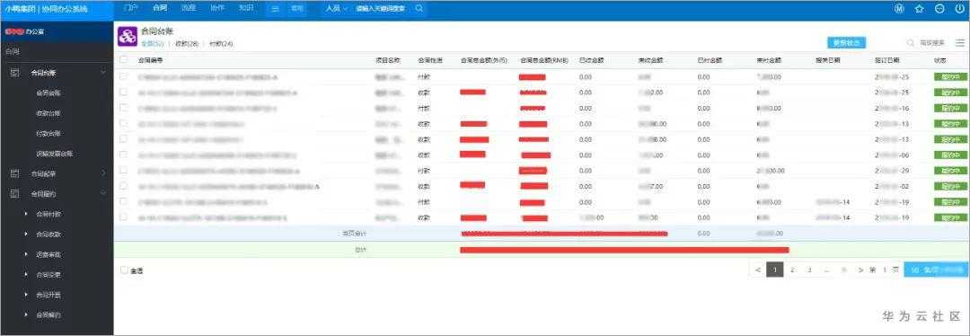Expand the 合同变更 triangle in sidebar
Screen dimensions: 970x336
point(26,275)
